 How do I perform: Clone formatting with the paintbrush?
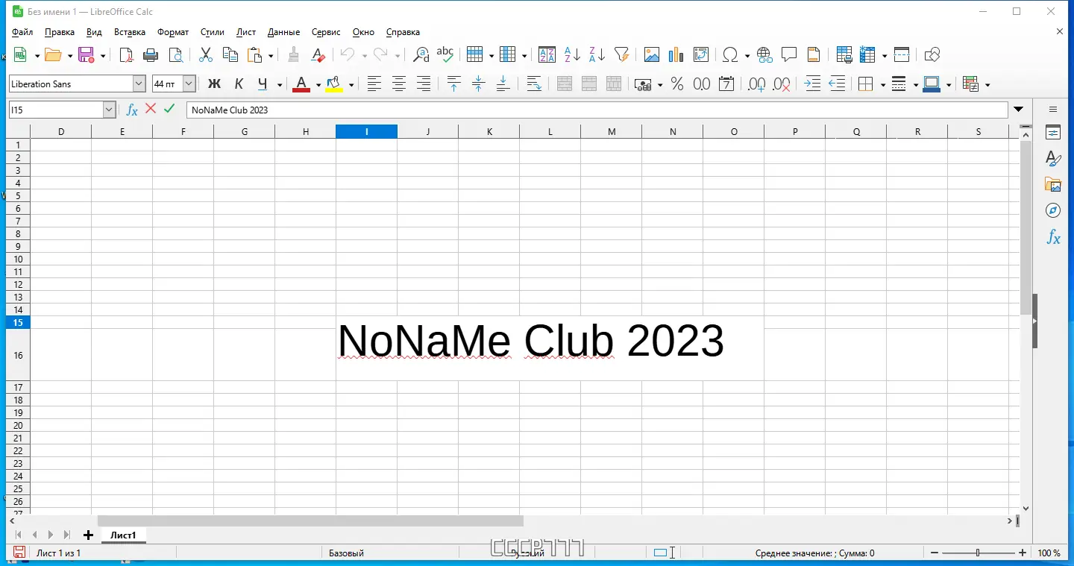pos(294,54)
